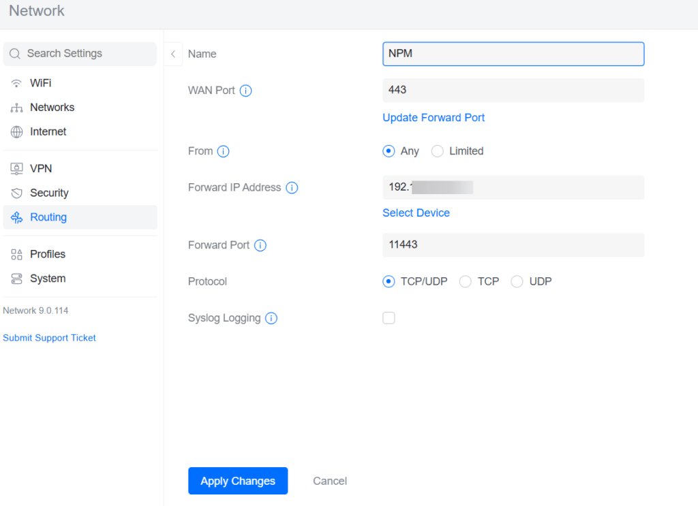Screen dimensions: 698x506
Task: Choose the UDP protocol option
Action: [x=517, y=282]
